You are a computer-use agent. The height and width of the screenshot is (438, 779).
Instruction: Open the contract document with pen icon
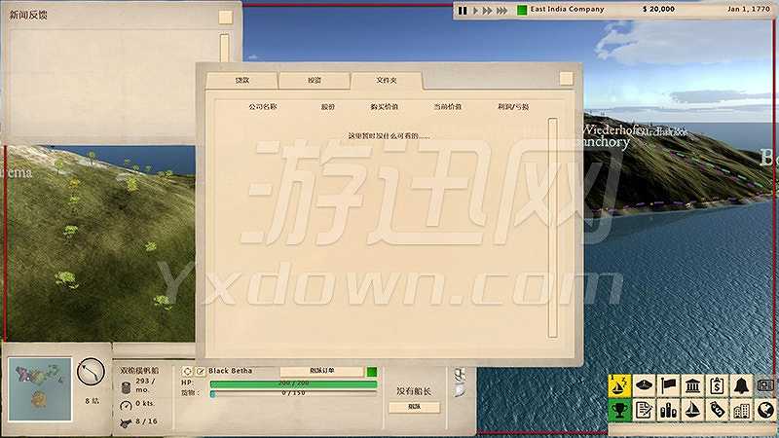[644, 410]
